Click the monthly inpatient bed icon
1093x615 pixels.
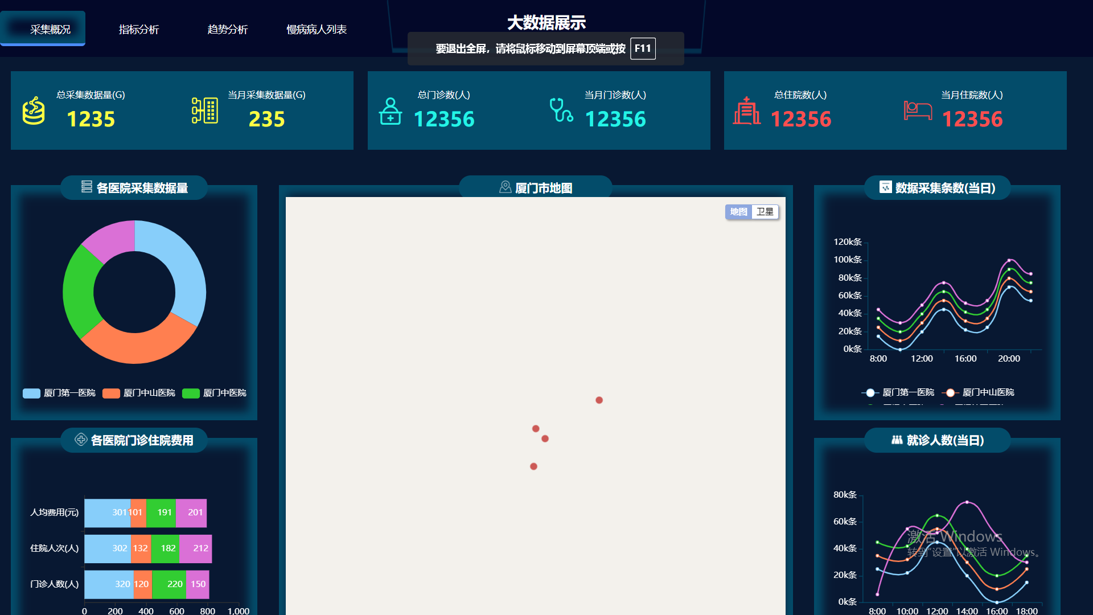(x=918, y=110)
